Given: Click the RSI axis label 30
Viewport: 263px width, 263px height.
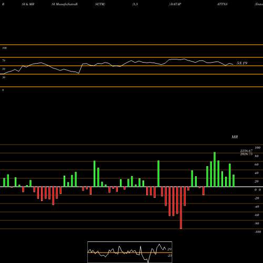Looking at the screenshot, I should [x=4, y=77].
